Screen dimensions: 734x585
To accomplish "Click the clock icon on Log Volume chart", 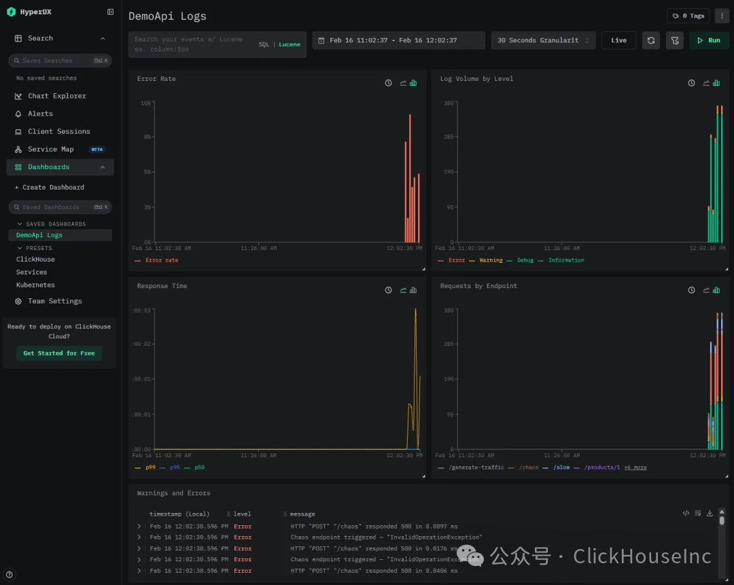I will point(691,83).
